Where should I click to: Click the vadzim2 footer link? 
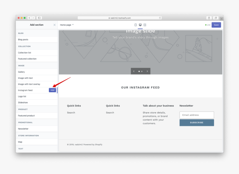pyautogui.click(x=79, y=144)
